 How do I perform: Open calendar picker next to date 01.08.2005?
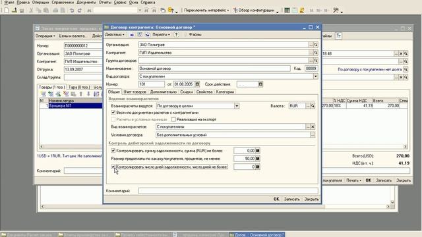click(x=197, y=84)
